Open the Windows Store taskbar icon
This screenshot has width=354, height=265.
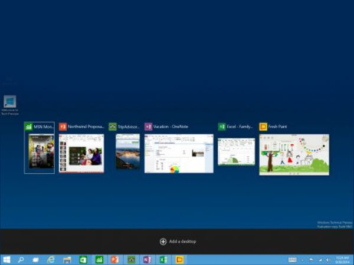click(83, 260)
